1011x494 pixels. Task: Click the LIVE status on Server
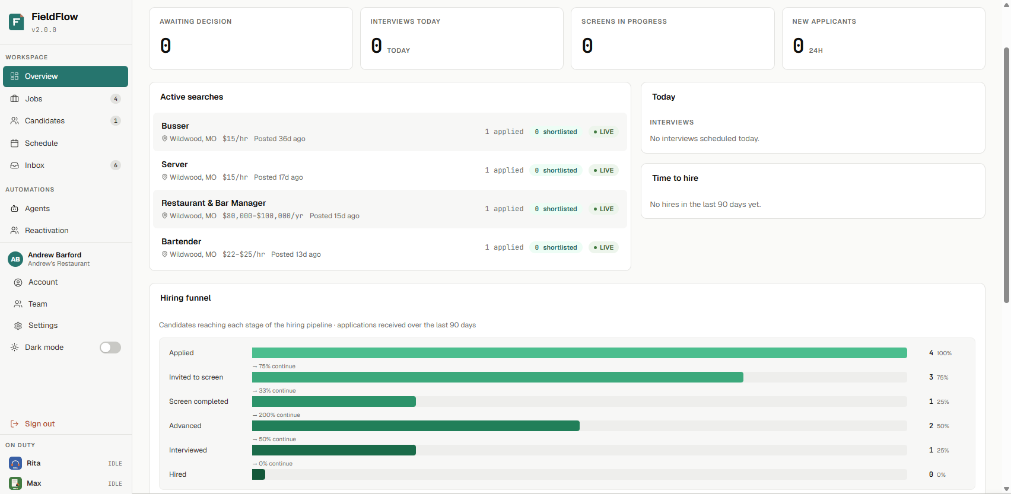(603, 170)
